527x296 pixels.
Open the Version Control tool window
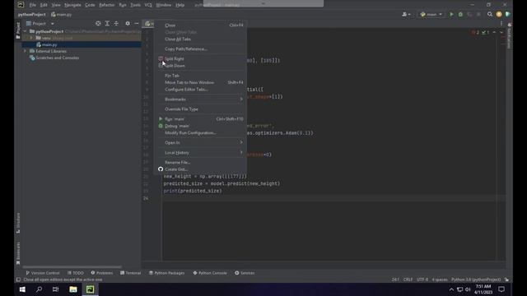tap(43, 273)
